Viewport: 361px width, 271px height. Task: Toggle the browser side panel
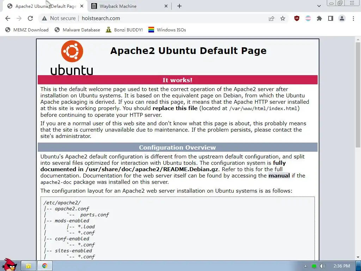pyautogui.click(x=331, y=18)
